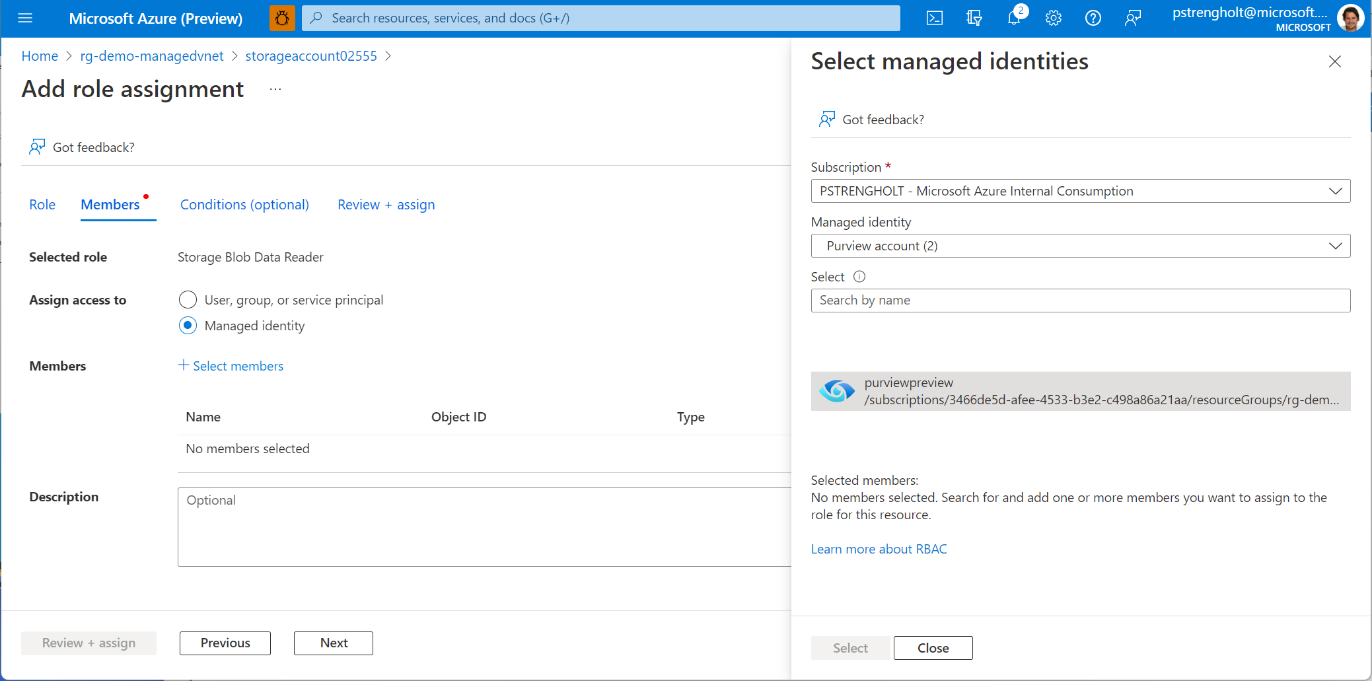Click the No members selected table row

coord(484,449)
